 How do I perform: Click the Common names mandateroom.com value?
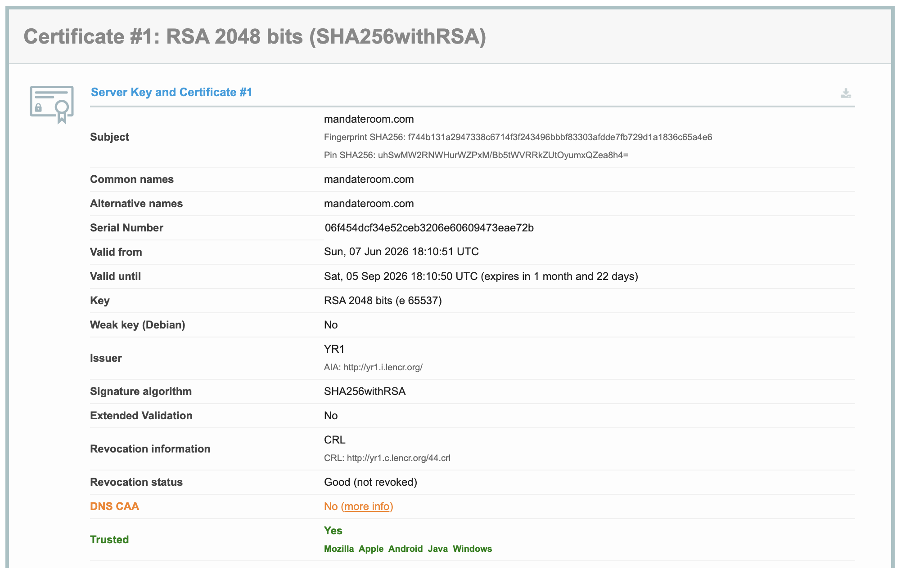[369, 179]
